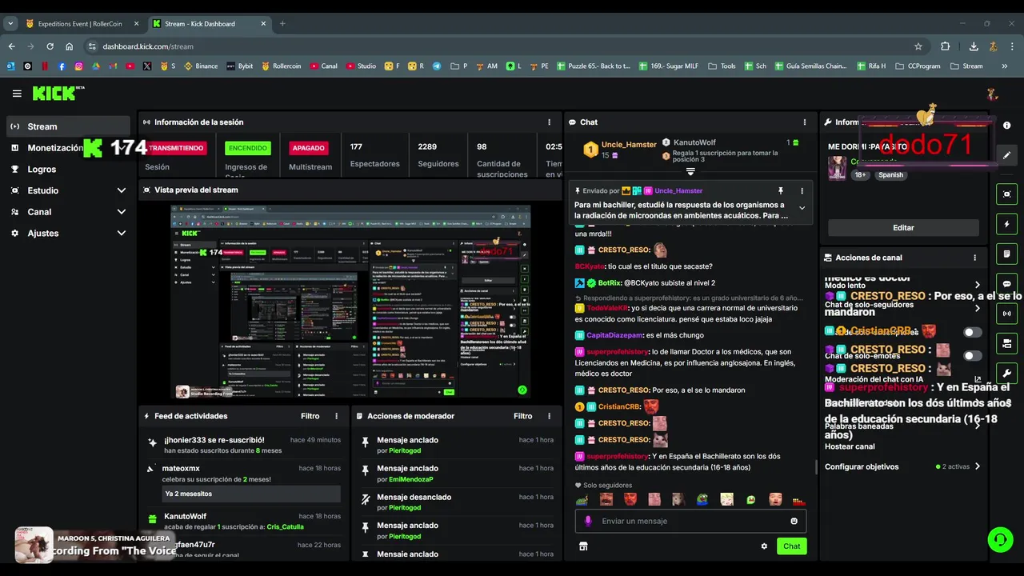
Task: Open session info three-dot menu
Action: coord(549,122)
